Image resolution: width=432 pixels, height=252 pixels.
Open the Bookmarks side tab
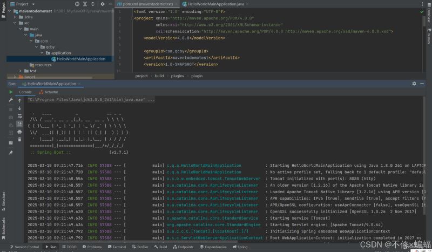pos(3,228)
